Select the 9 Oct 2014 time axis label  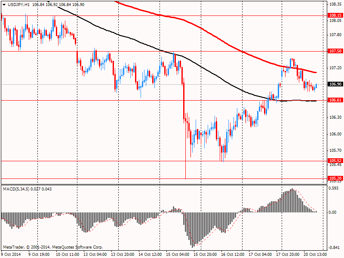click(11, 255)
